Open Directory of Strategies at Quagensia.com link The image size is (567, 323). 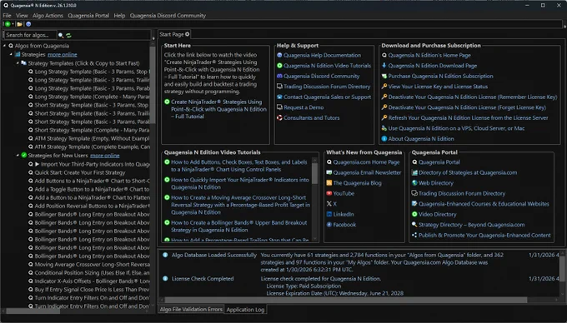[x=468, y=172]
